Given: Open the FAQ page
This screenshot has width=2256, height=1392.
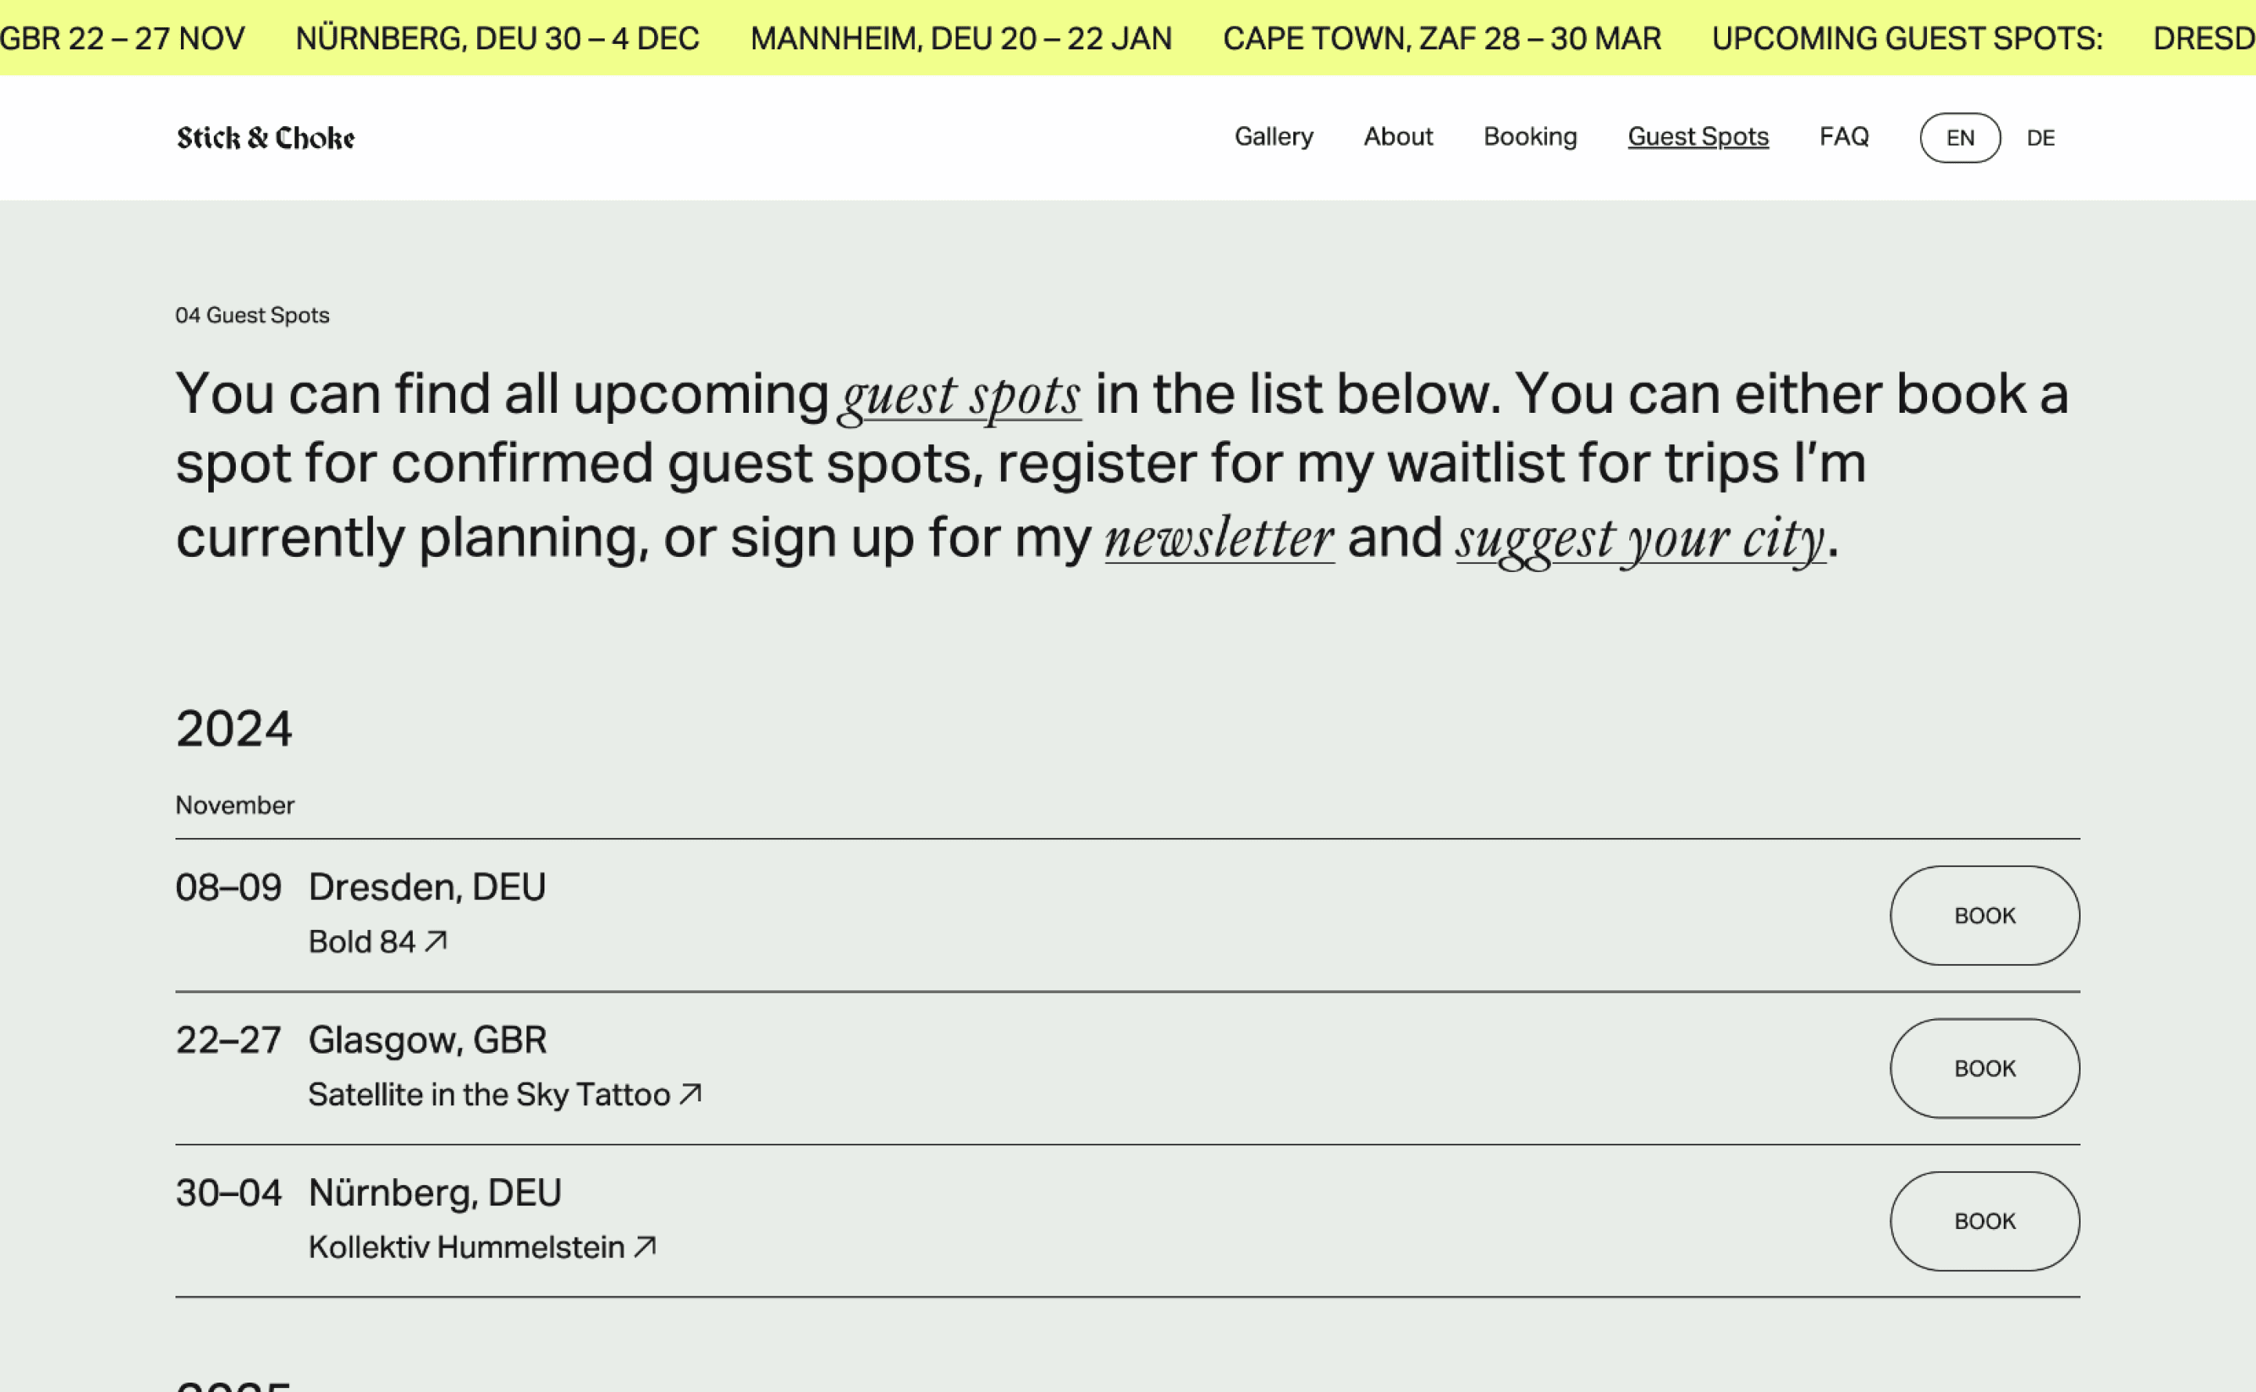Looking at the screenshot, I should coord(1844,136).
